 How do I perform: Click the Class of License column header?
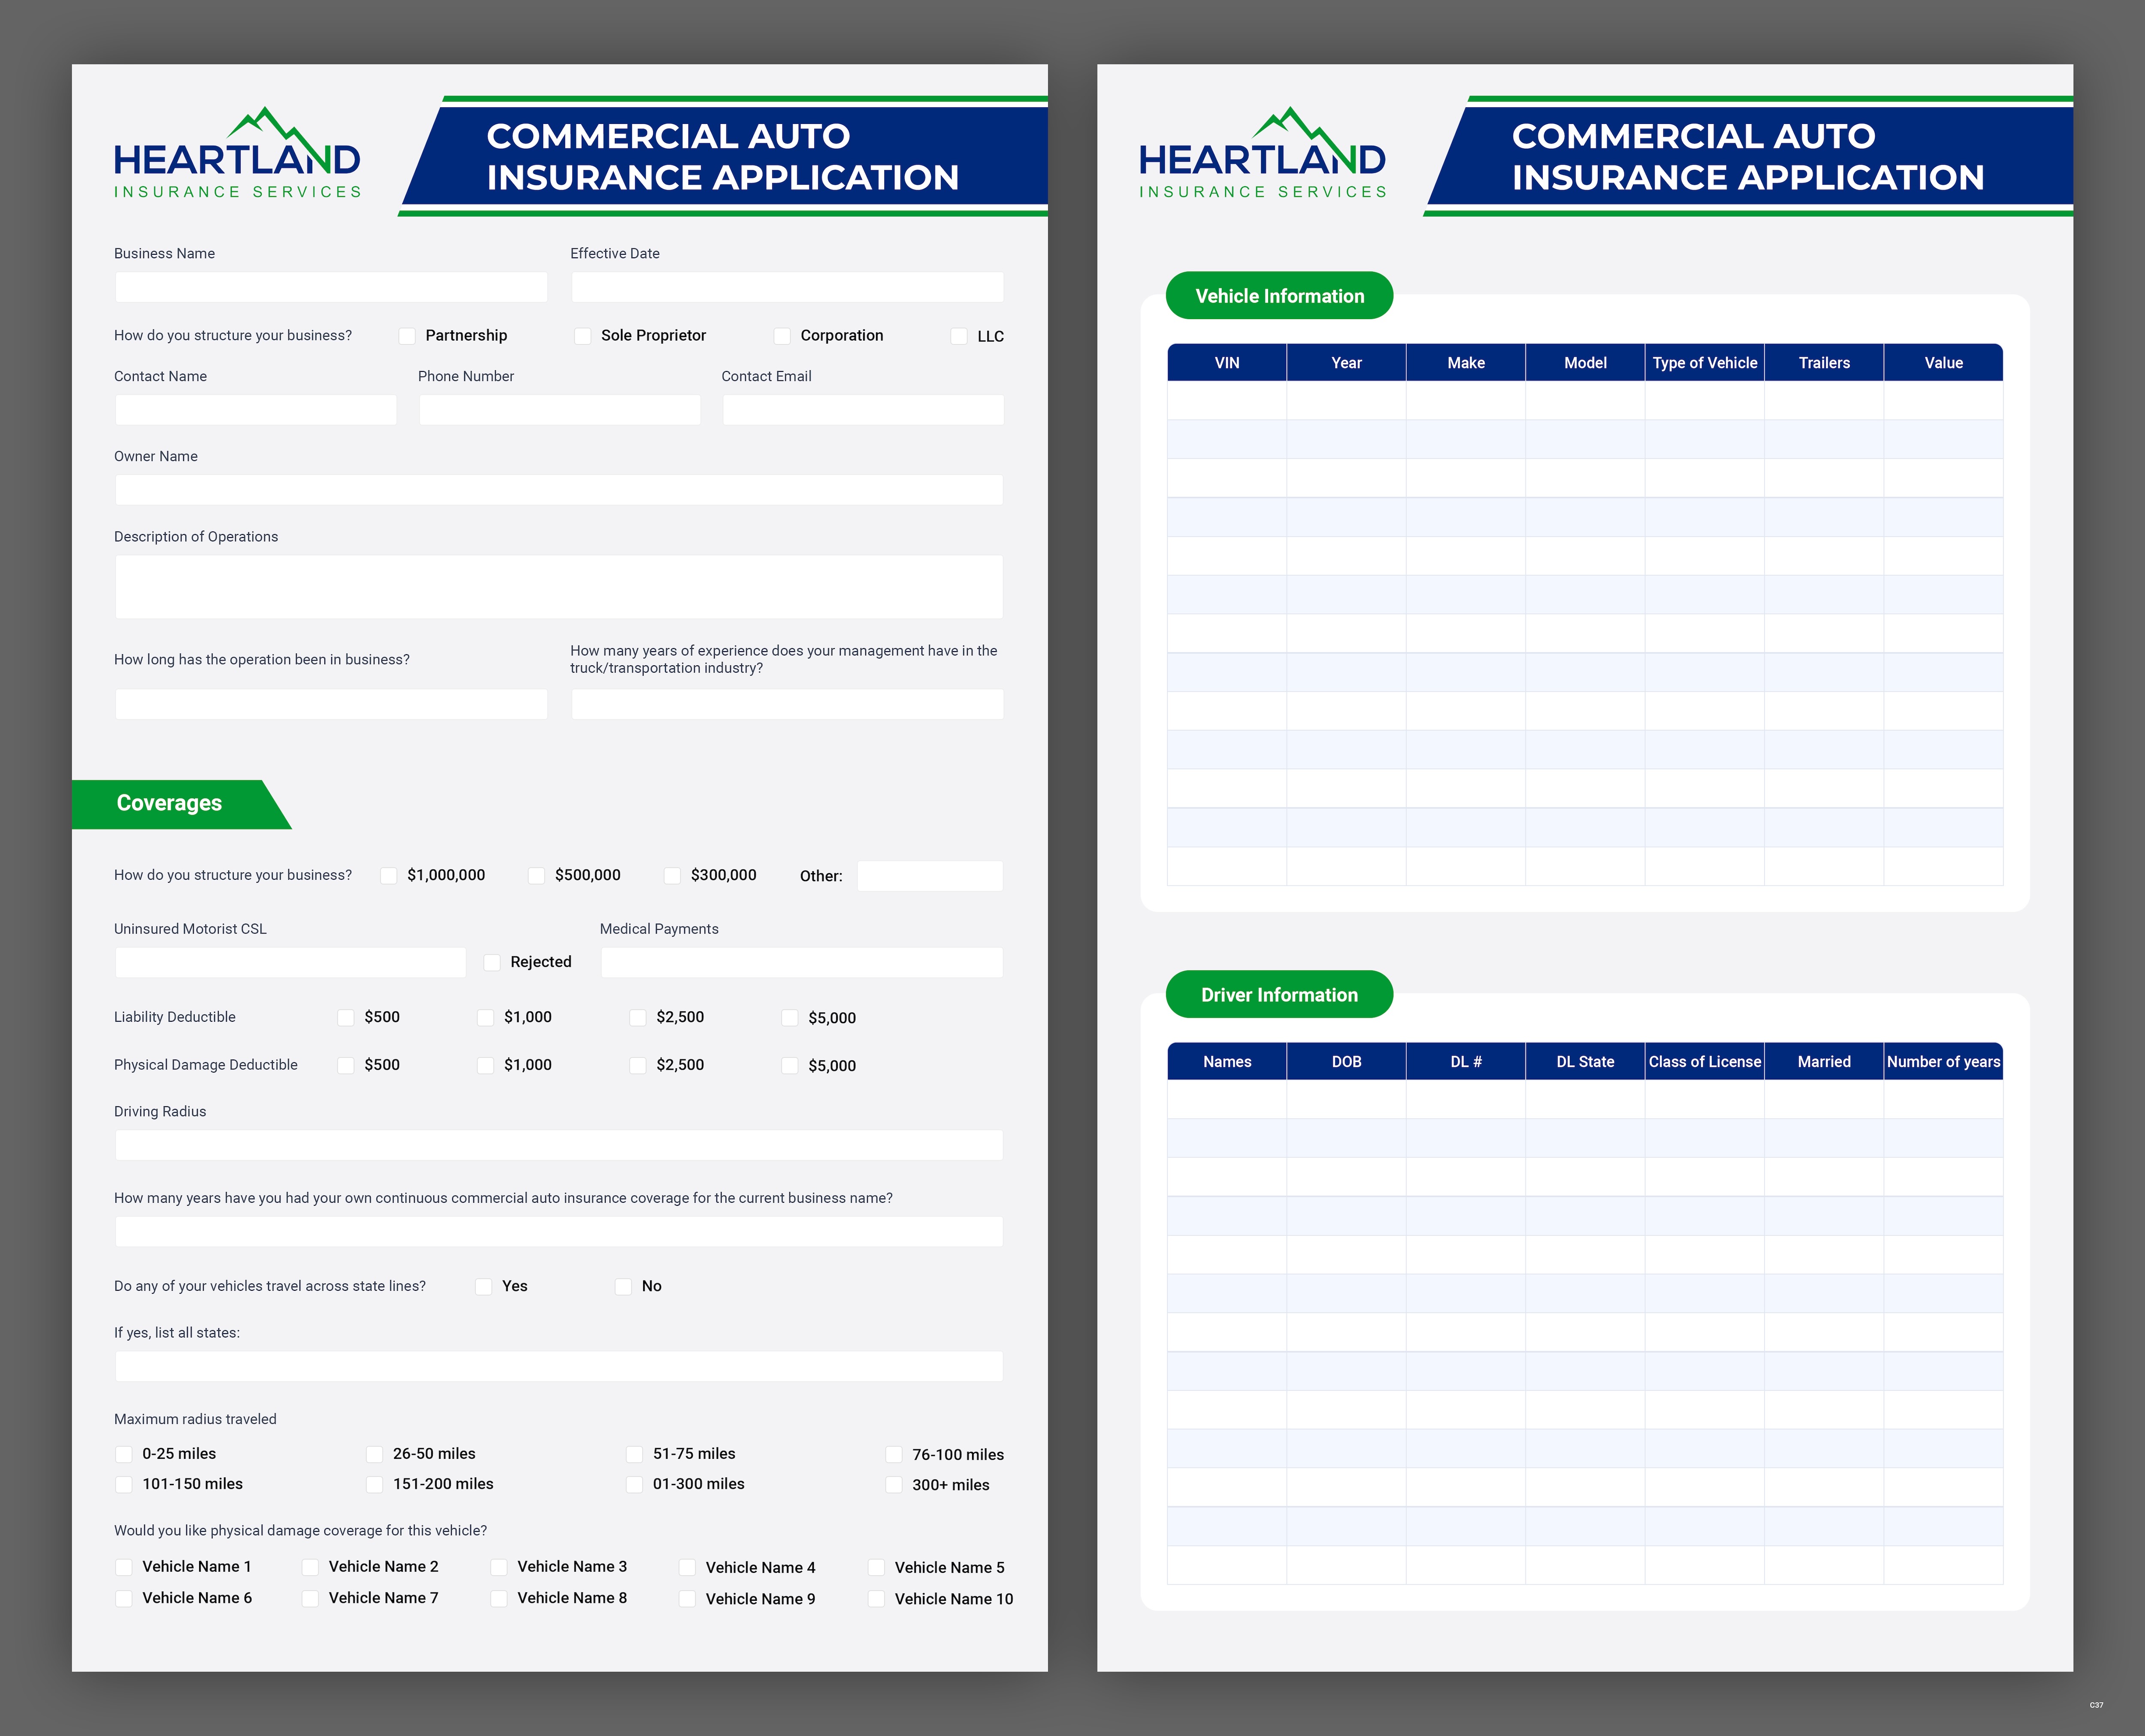tap(1704, 1061)
